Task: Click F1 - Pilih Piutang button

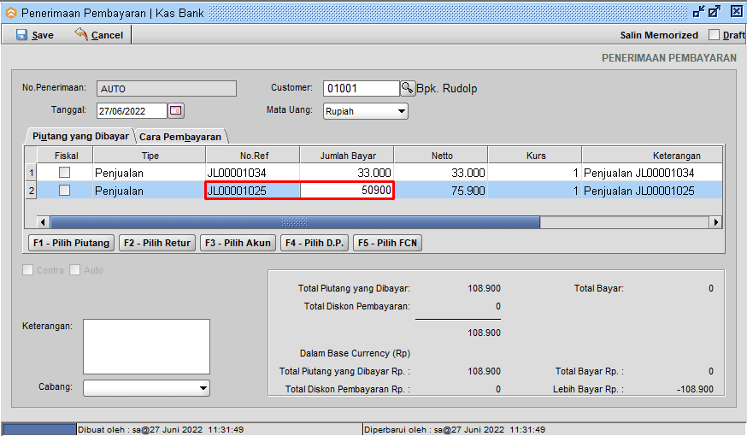Action: (x=72, y=243)
